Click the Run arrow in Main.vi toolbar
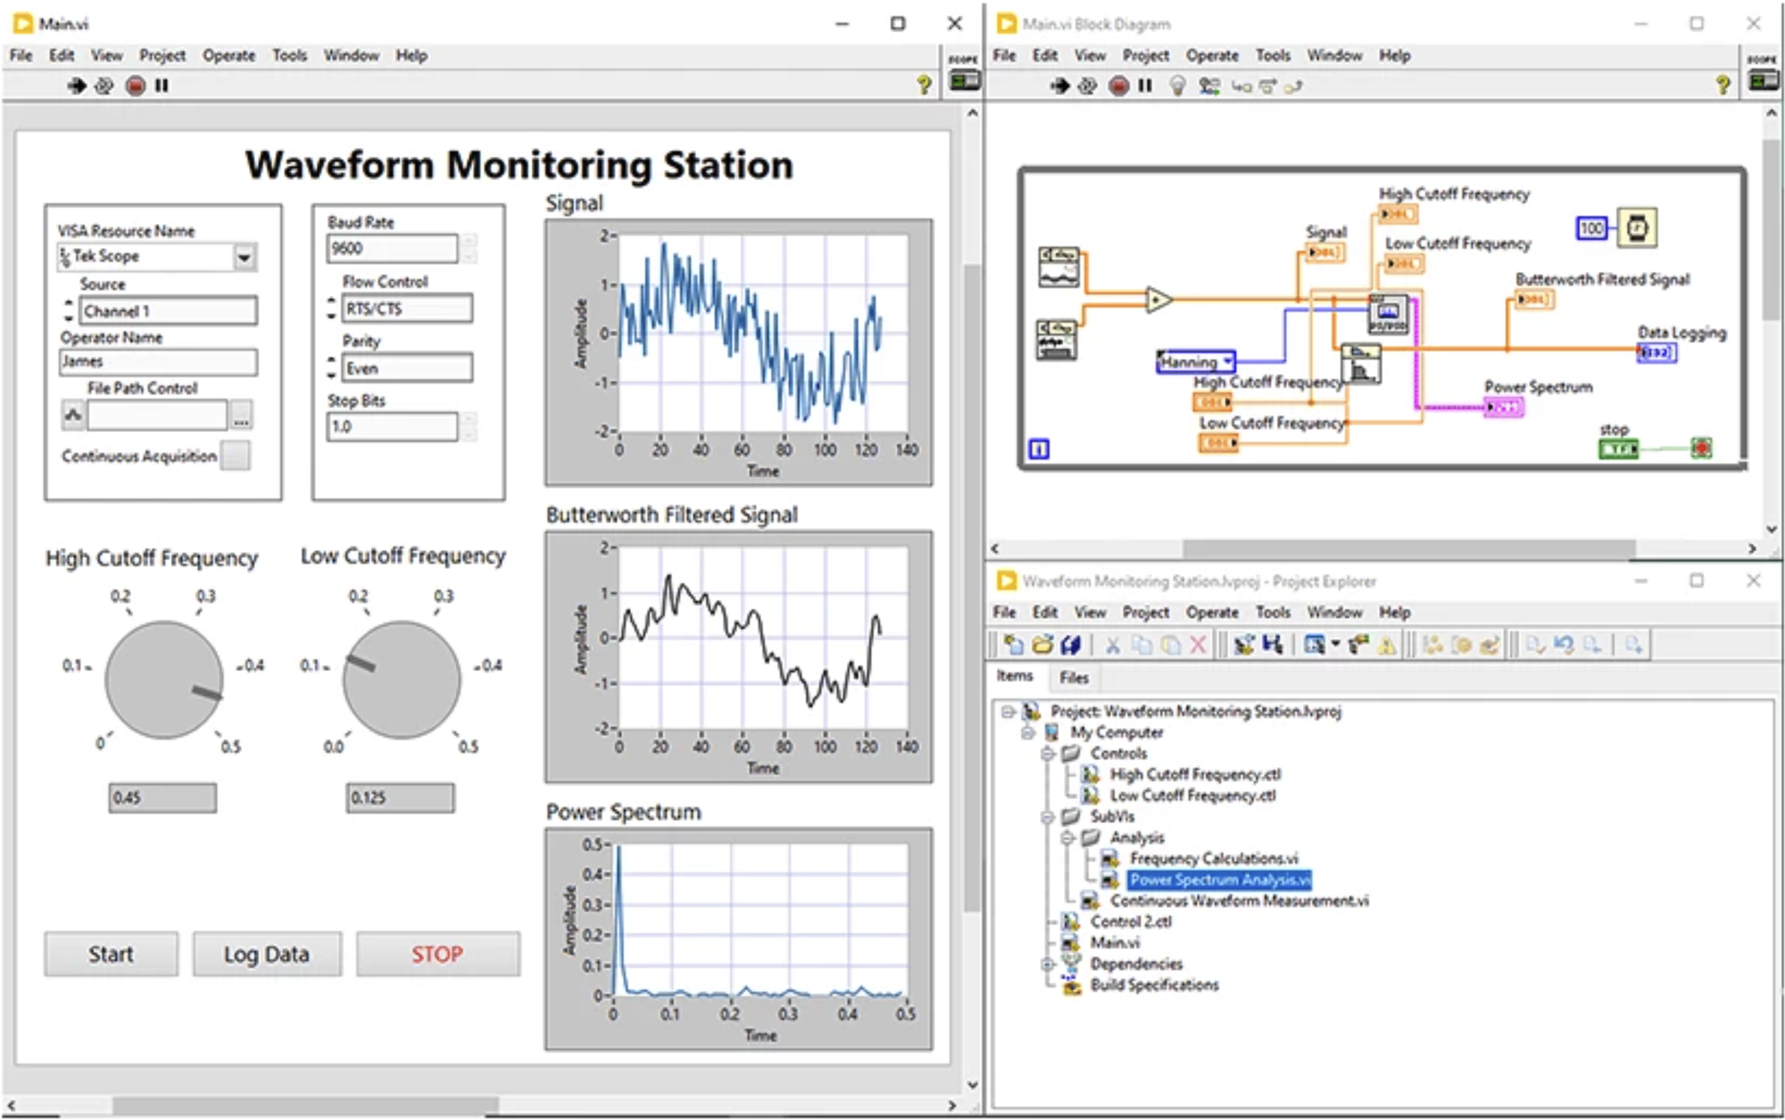 pos(76,86)
